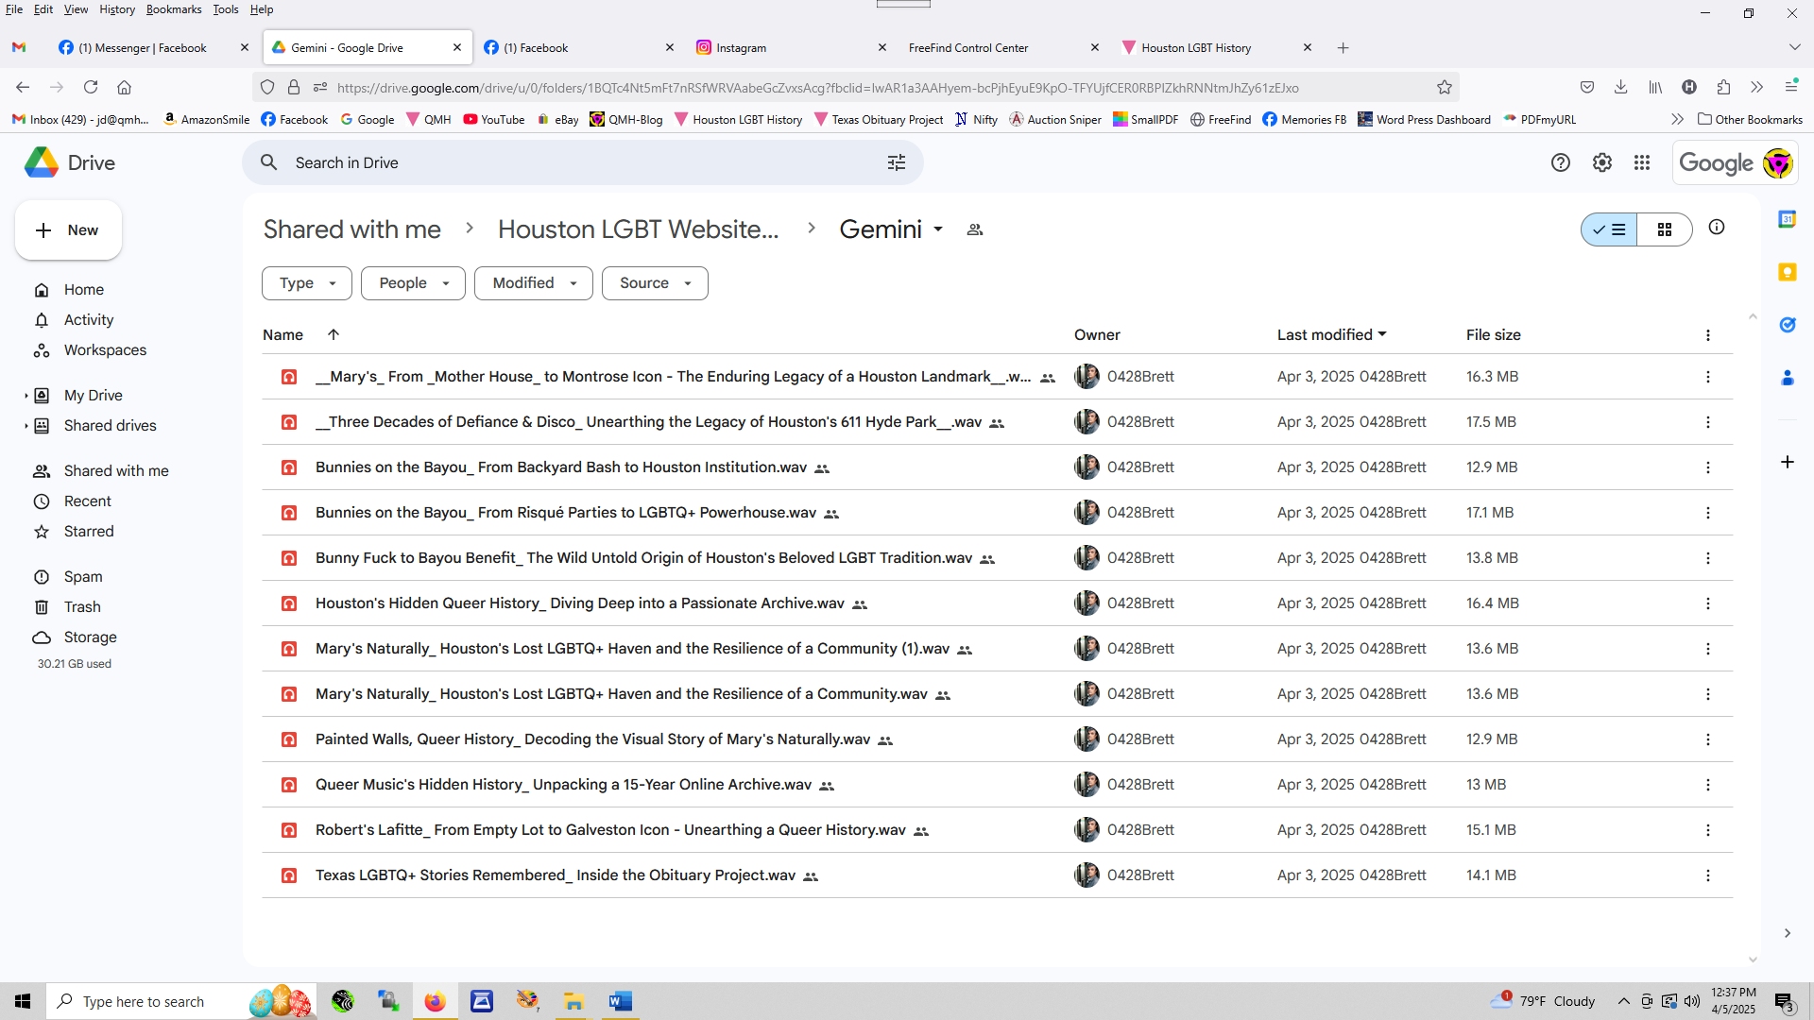Switch to Houston LGBT History tab
This screenshot has height=1020, width=1814.
click(1195, 48)
